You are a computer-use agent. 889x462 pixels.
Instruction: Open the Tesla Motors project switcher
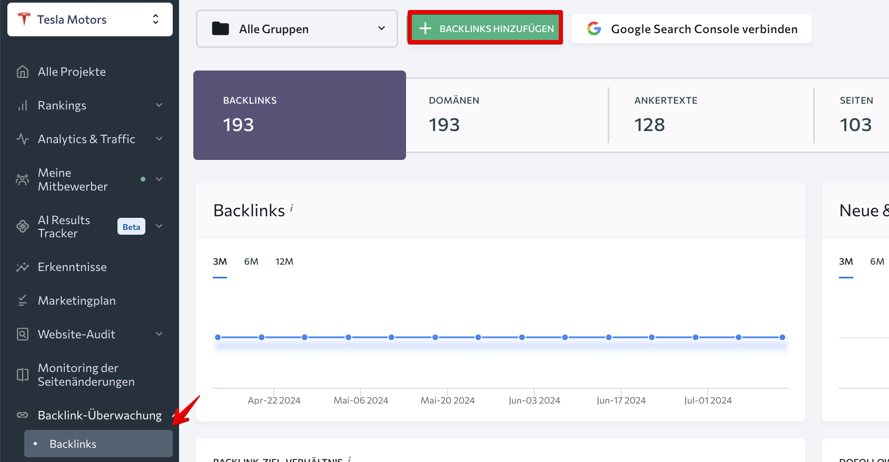90,19
